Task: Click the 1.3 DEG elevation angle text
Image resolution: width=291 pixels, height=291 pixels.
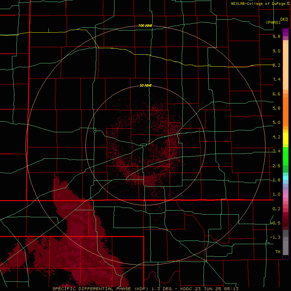Action: [x=161, y=289]
